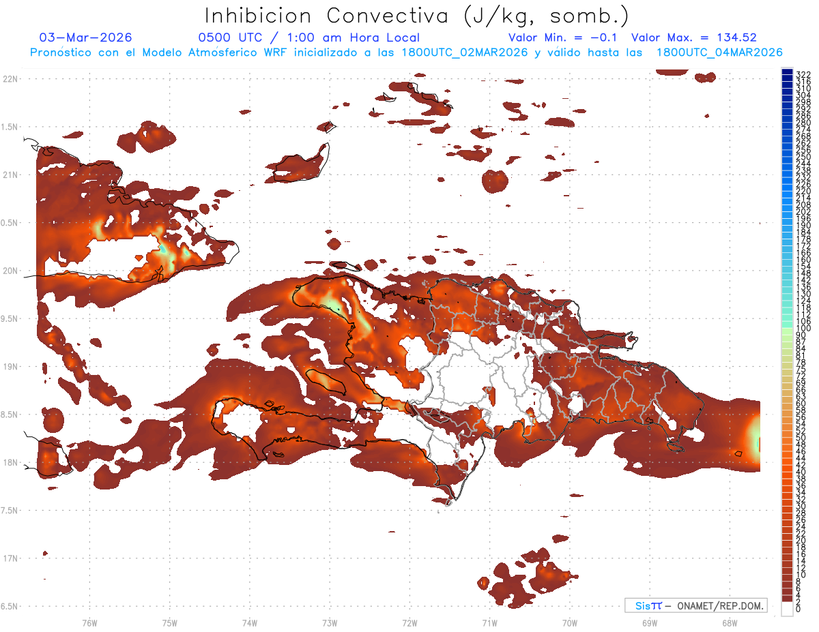This screenshot has height=632, width=819.
Task: Click the "74W" longitude label
Action: [249, 622]
